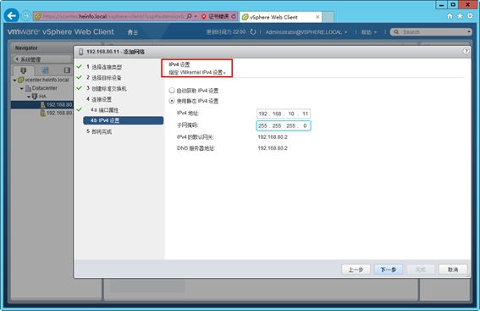Open browser favorites star icon
The width and height of the screenshot is (480, 311).
460,16
